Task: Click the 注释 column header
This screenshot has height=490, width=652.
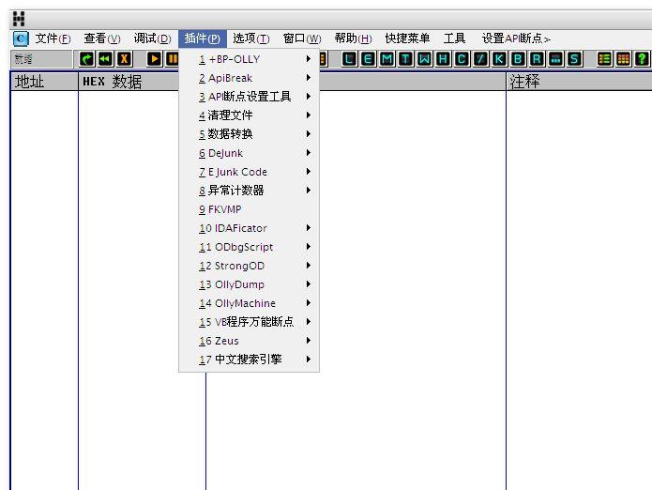Action: click(x=524, y=82)
